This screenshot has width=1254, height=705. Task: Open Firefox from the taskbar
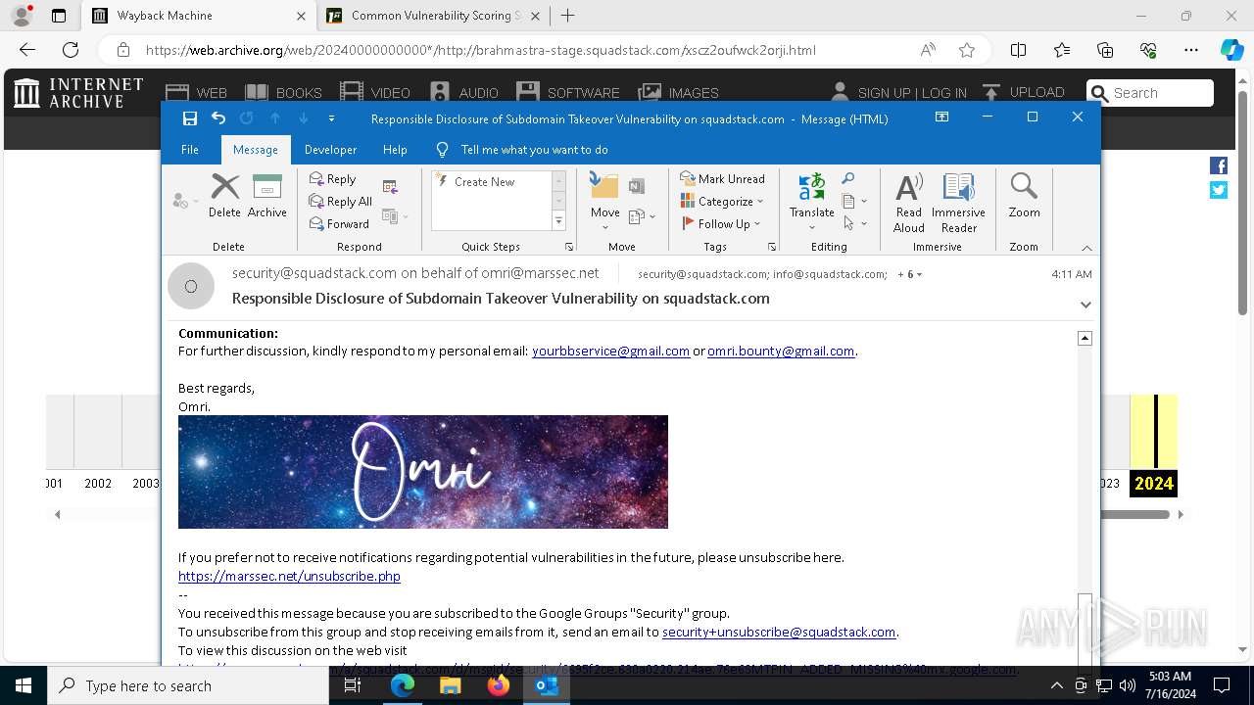coord(499,685)
